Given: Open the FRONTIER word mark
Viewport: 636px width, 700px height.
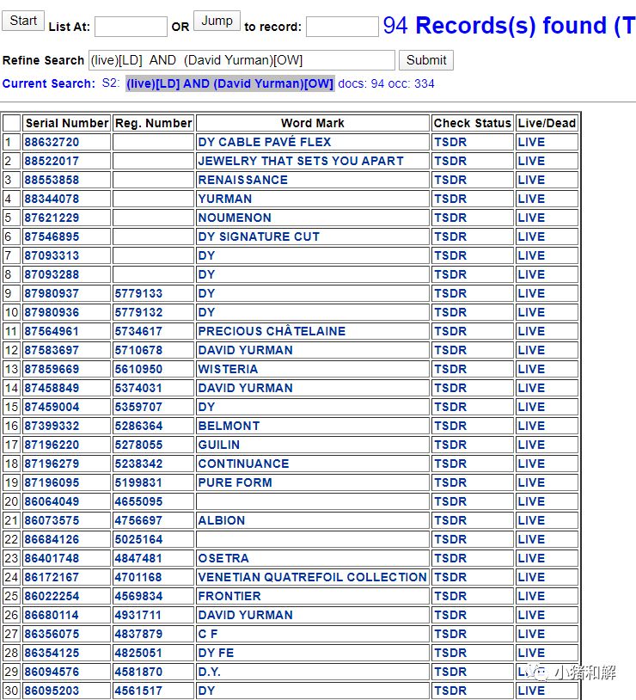Looking at the screenshot, I should click(229, 597).
